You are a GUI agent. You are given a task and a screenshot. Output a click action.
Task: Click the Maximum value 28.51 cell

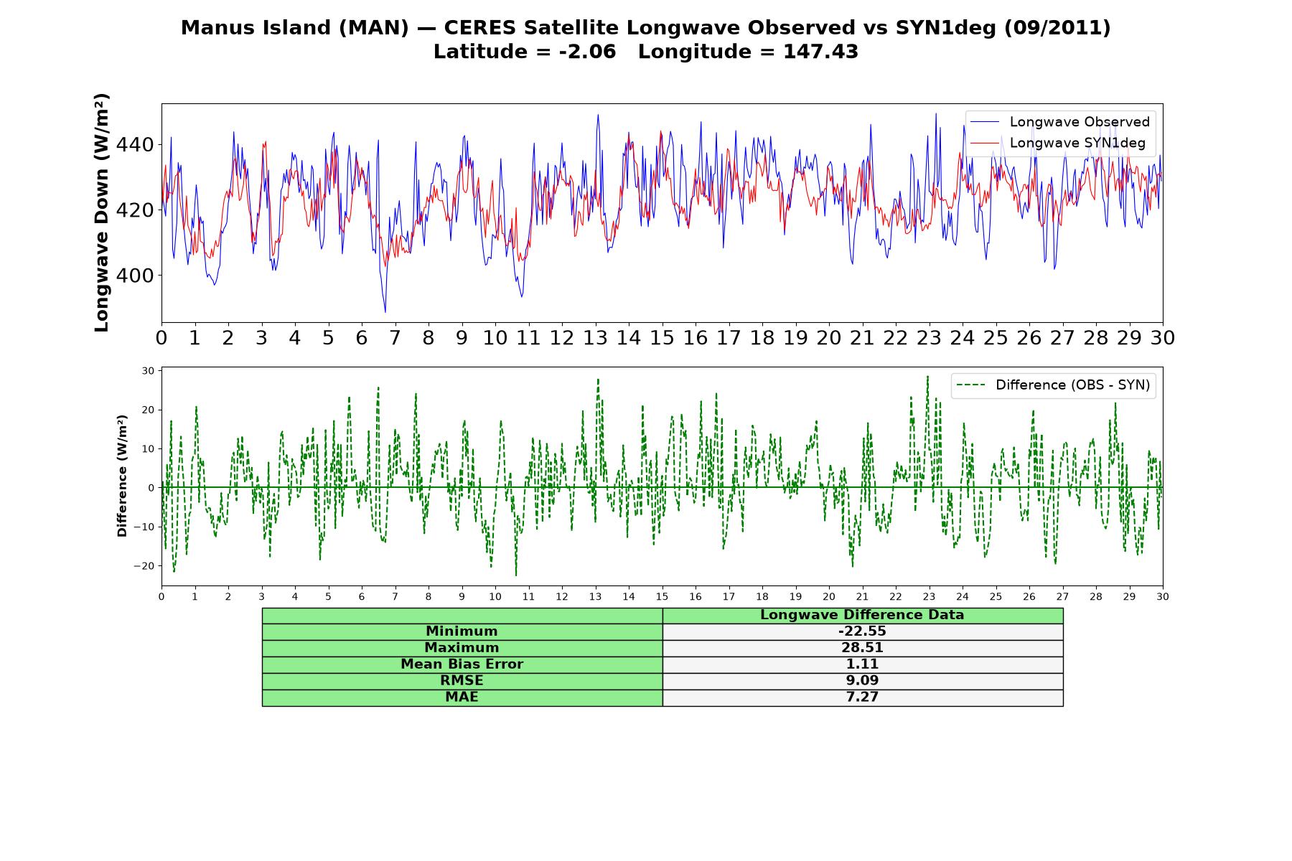(863, 648)
